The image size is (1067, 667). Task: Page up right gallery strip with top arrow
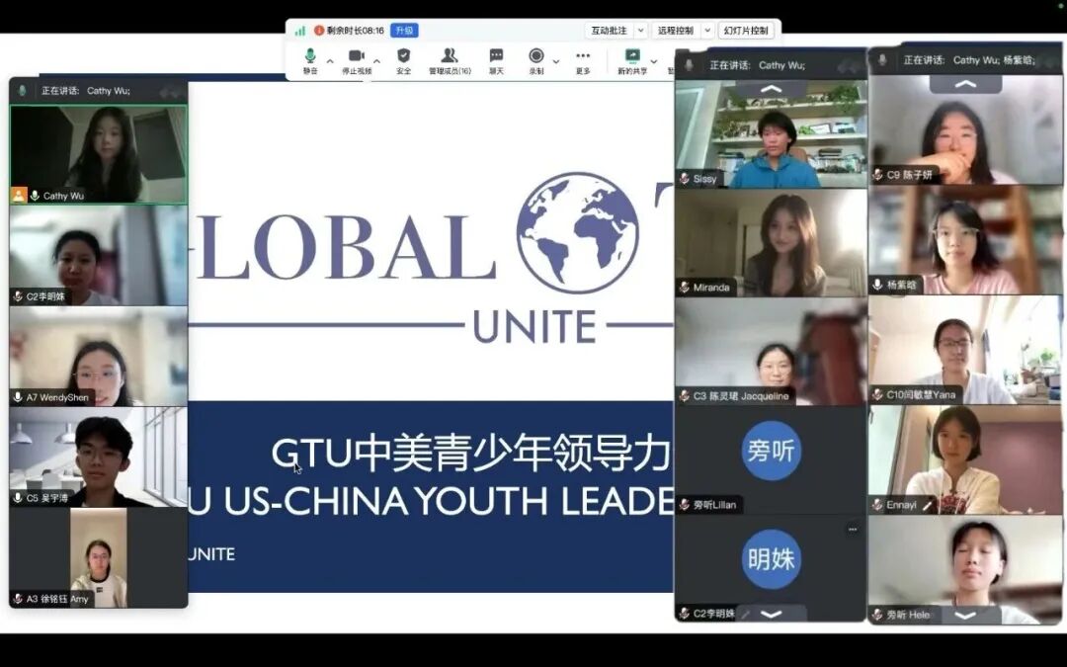[966, 84]
